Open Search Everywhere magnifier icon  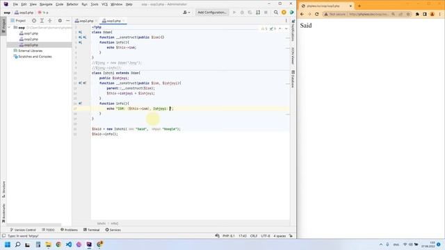(x=276, y=12)
